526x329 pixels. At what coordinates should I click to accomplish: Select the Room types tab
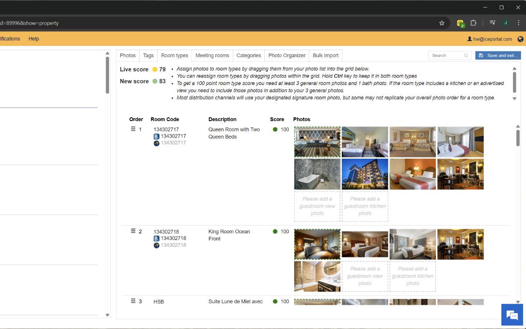click(175, 56)
